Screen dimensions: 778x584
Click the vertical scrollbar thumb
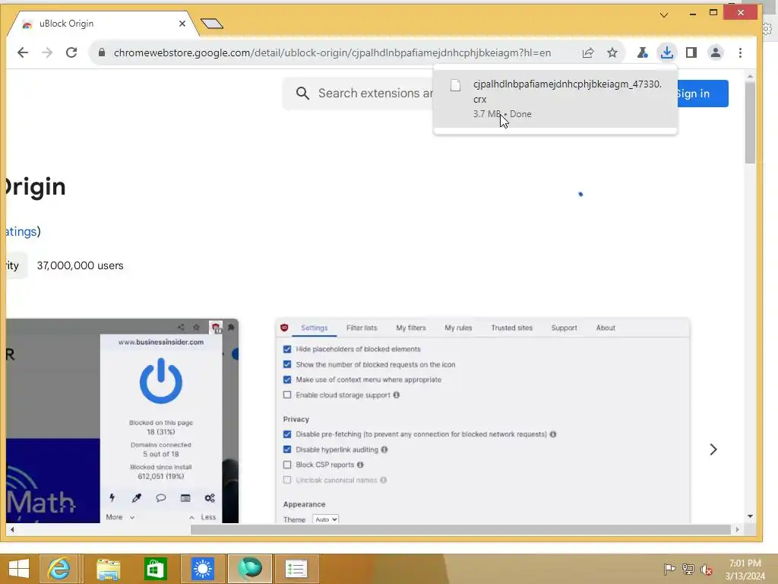point(750,122)
